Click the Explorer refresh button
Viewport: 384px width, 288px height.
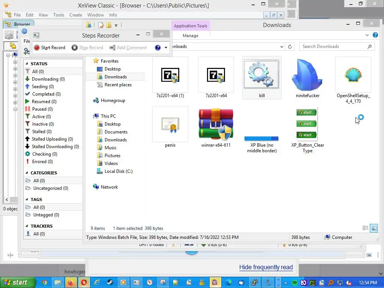coord(290,46)
